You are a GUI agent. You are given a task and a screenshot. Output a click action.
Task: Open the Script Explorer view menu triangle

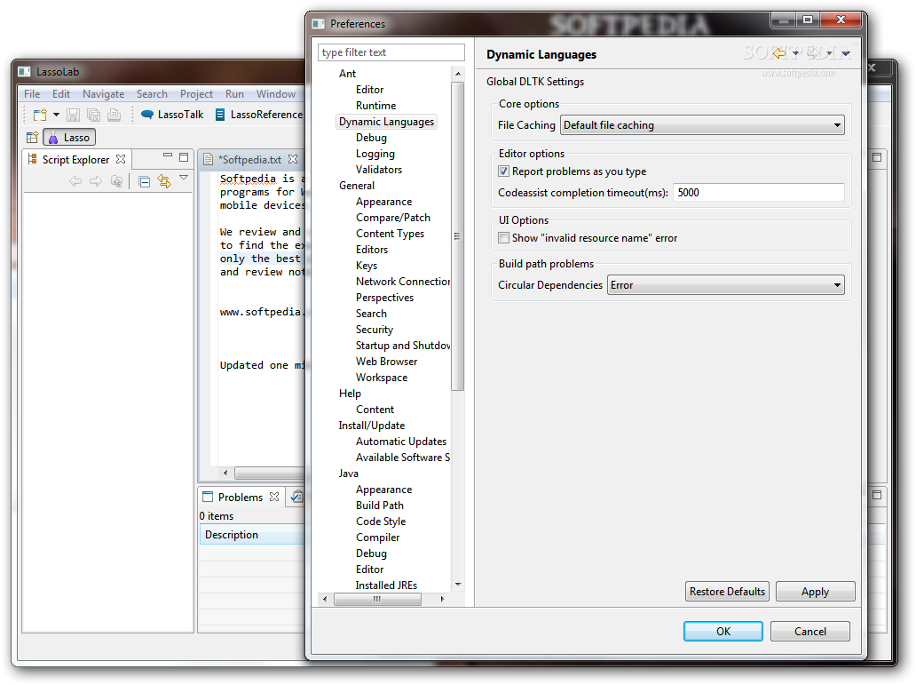(x=184, y=177)
